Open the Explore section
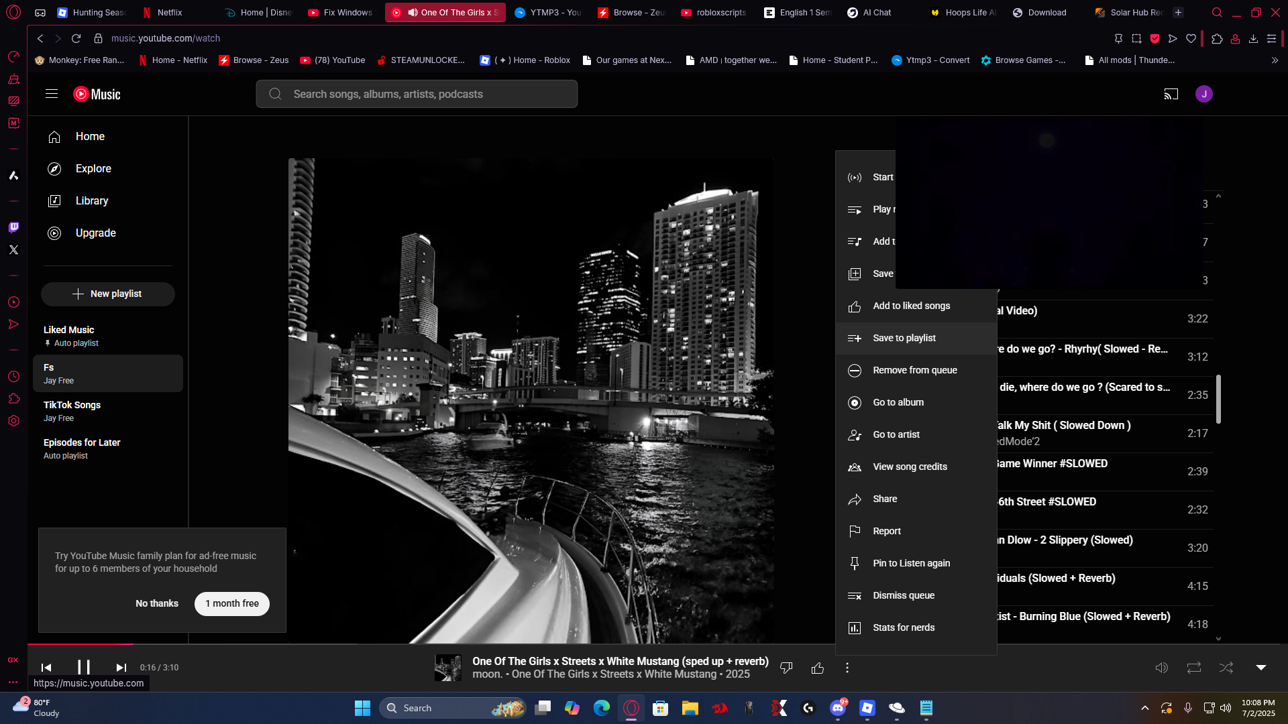The height and width of the screenshot is (724, 1288). (x=108, y=169)
